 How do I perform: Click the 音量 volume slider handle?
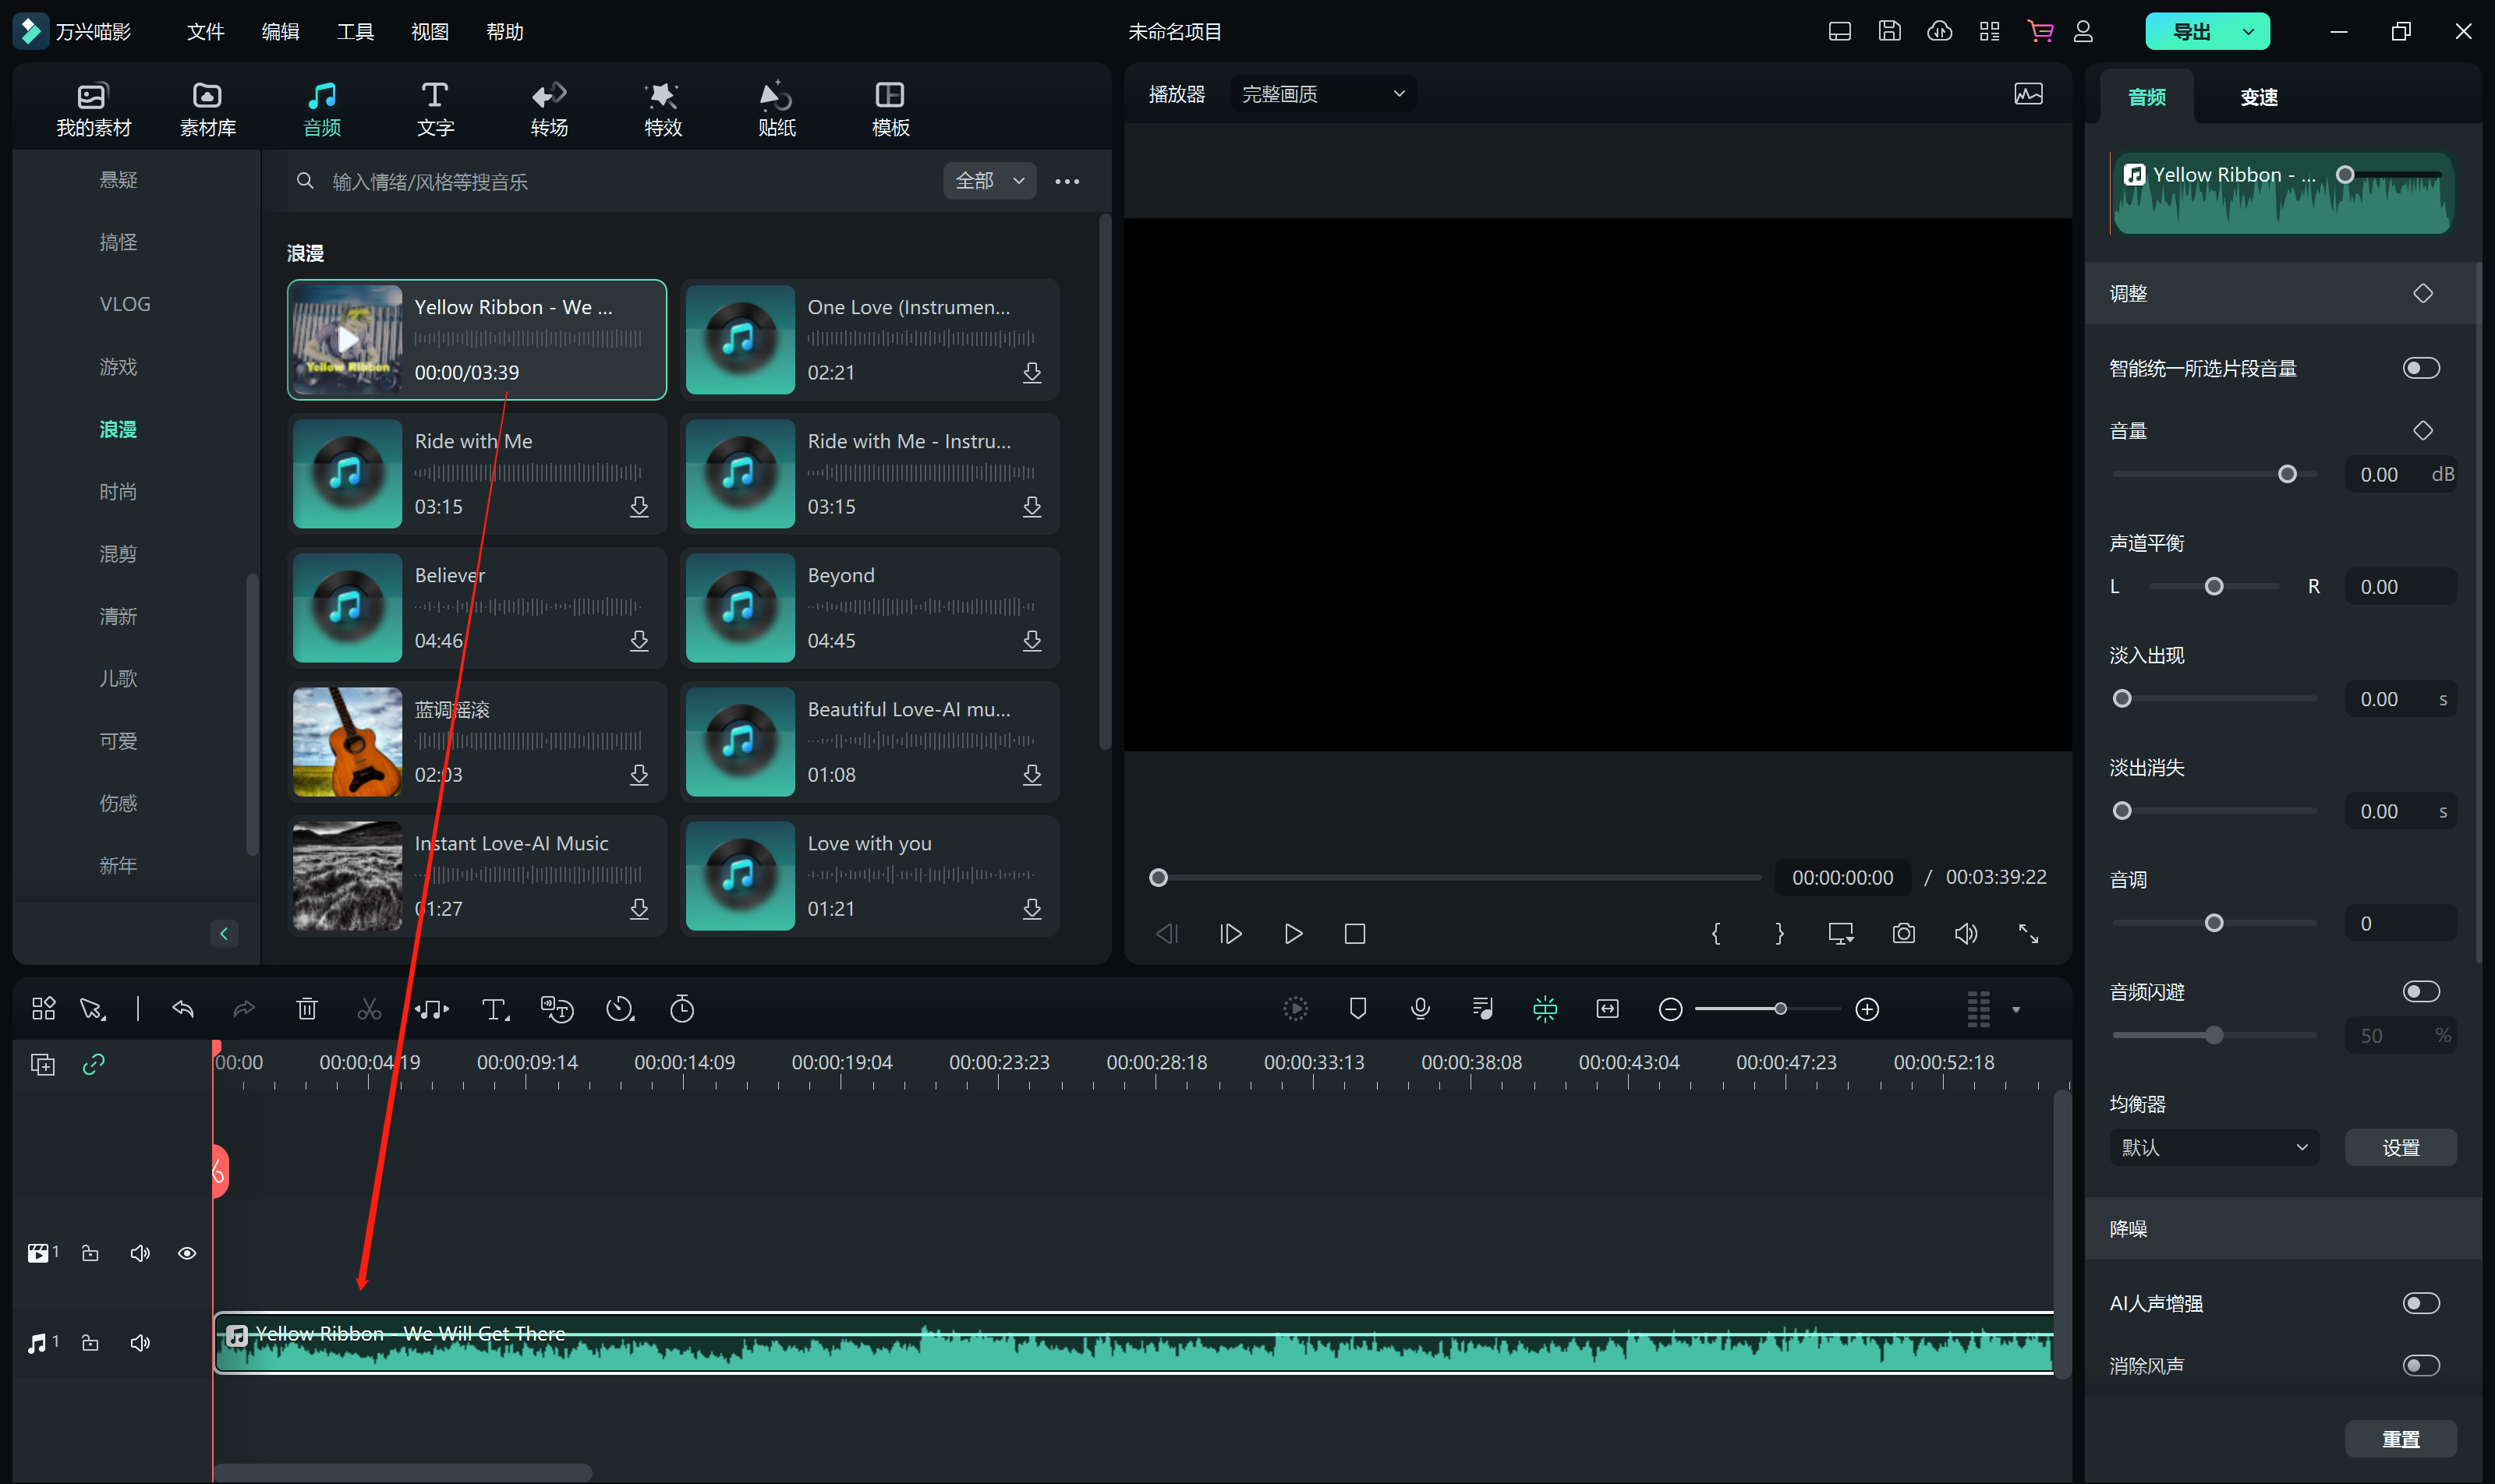(2287, 474)
